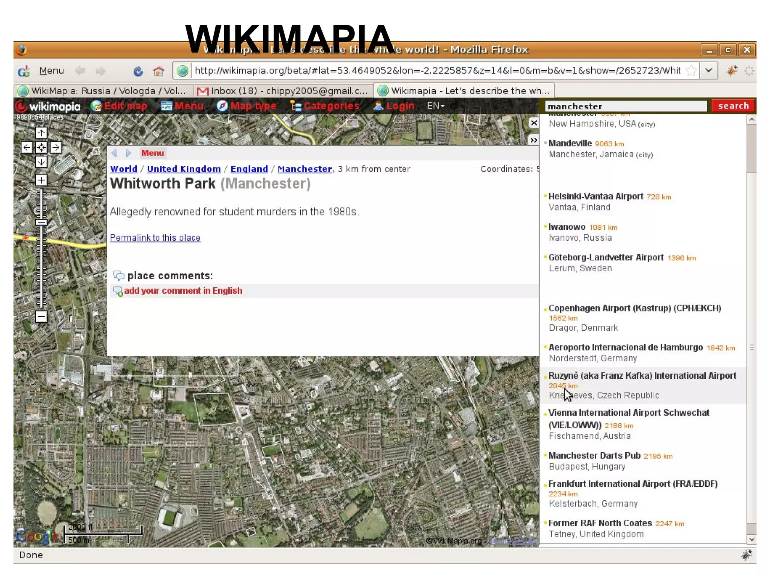Adjust the map zoom slider handle
The height and width of the screenshot is (576, 768).
coord(41,223)
